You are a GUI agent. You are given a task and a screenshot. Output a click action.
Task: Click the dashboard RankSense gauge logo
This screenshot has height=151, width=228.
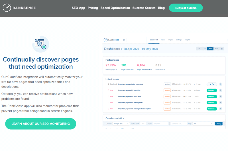tap(111, 40)
